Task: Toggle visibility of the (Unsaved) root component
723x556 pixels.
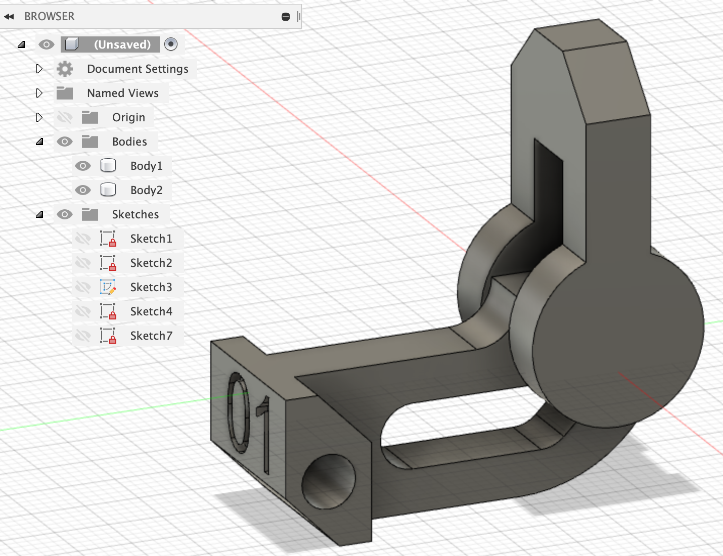Action: coord(46,44)
